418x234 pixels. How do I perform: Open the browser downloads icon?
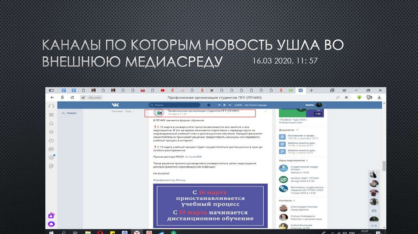(379, 97)
